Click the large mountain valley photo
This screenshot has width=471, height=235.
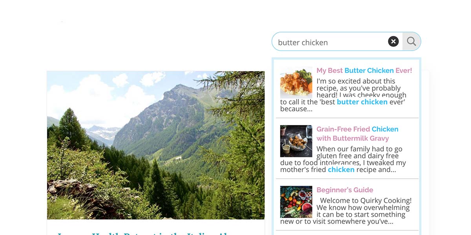click(156, 145)
